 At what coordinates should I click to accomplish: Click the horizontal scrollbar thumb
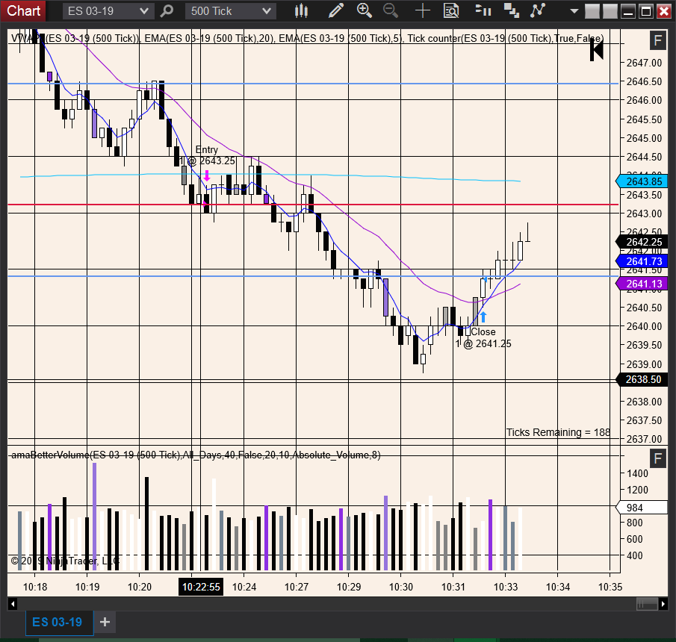click(647, 604)
